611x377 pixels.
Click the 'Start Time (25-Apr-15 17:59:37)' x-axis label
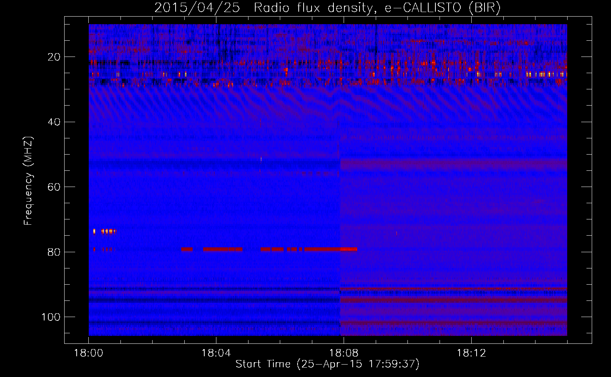tap(327, 364)
